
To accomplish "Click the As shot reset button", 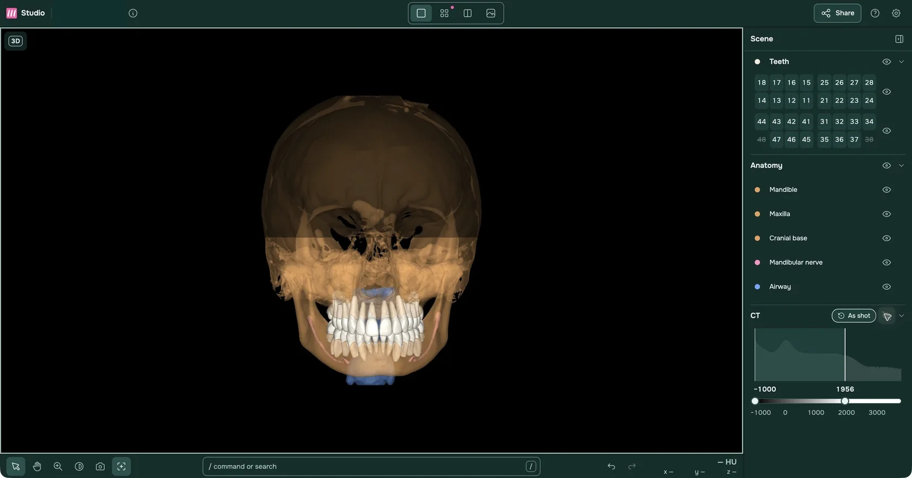I will coord(854,316).
